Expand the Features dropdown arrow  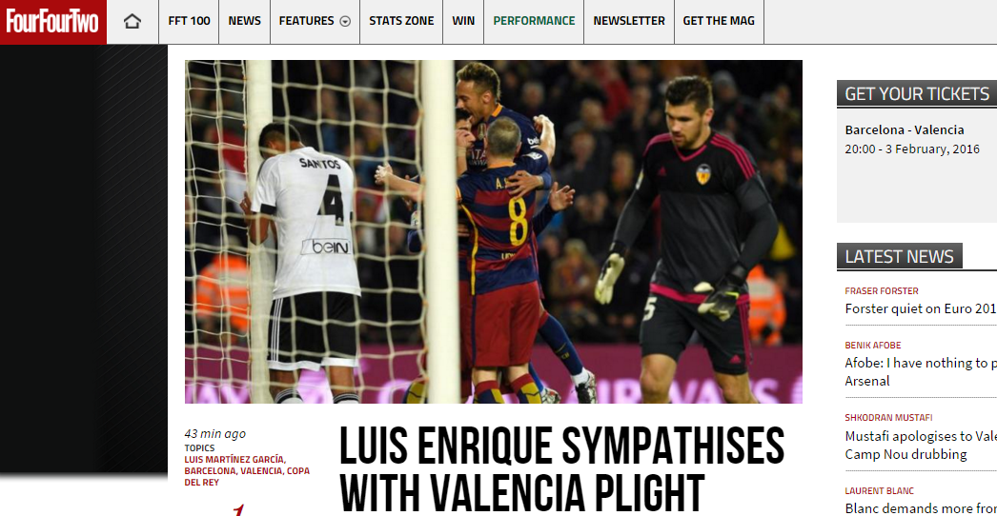tap(345, 21)
